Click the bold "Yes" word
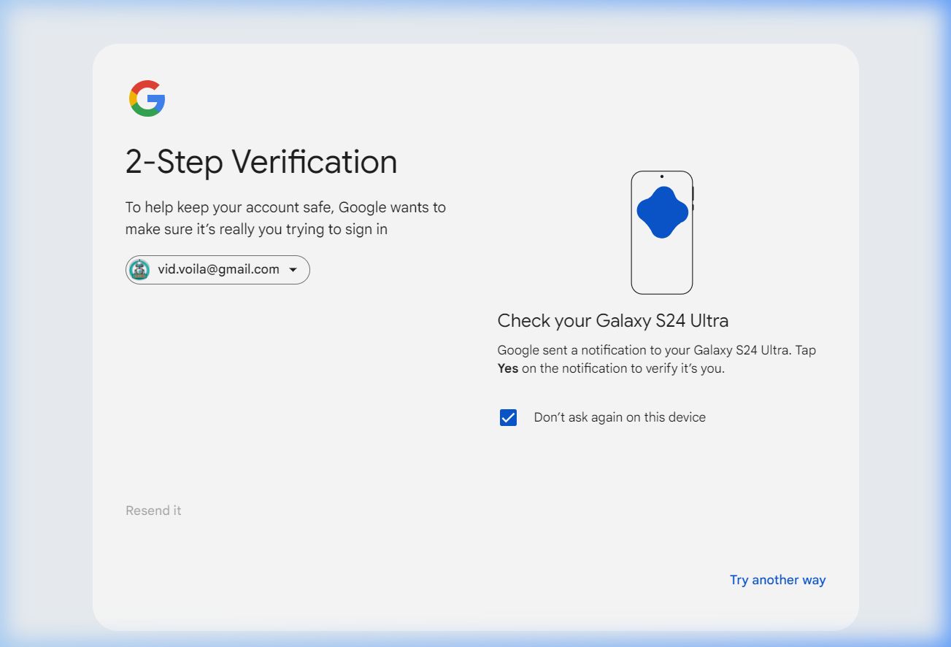Image resolution: width=951 pixels, height=647 pixels. tap(508, 368)
